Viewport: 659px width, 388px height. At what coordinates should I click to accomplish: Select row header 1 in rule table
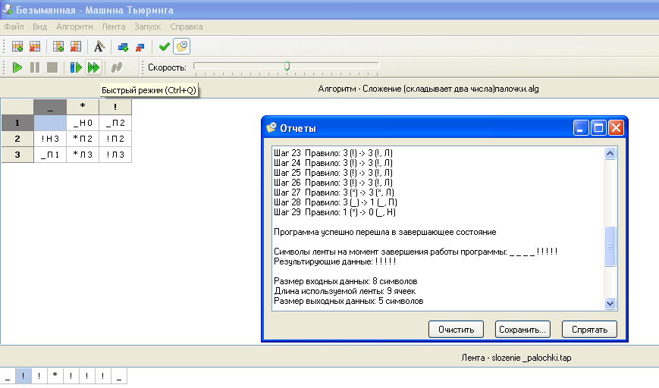(x=17, y=123)
